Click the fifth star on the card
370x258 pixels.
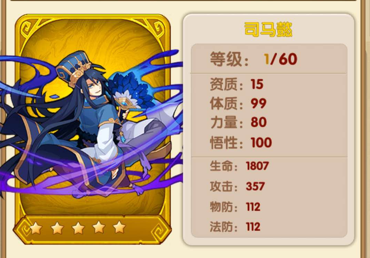coord(119,227)
